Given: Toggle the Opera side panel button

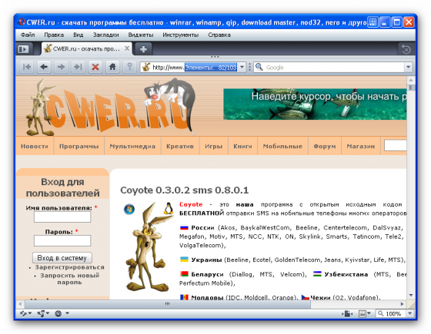Looking at the screenshot, I should 24,49.
